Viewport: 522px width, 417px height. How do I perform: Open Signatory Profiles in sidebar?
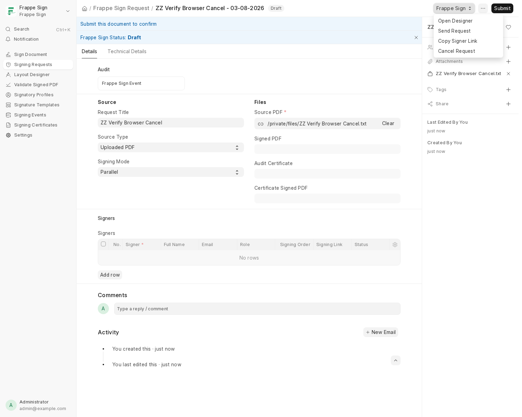tap(38, 95)
